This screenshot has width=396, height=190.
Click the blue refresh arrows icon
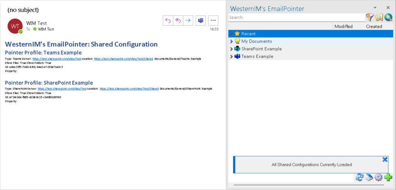(360, 177)
